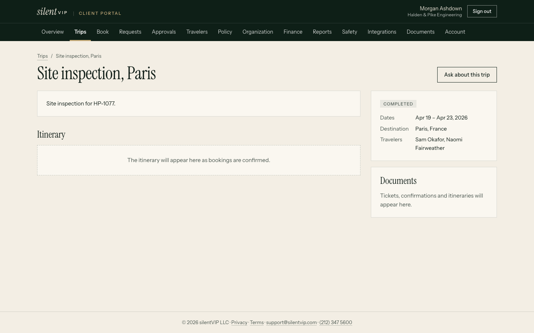Screen dimensions: 534x333
Task: Click Ask about this trip button
Action: [x=467, y=75]
